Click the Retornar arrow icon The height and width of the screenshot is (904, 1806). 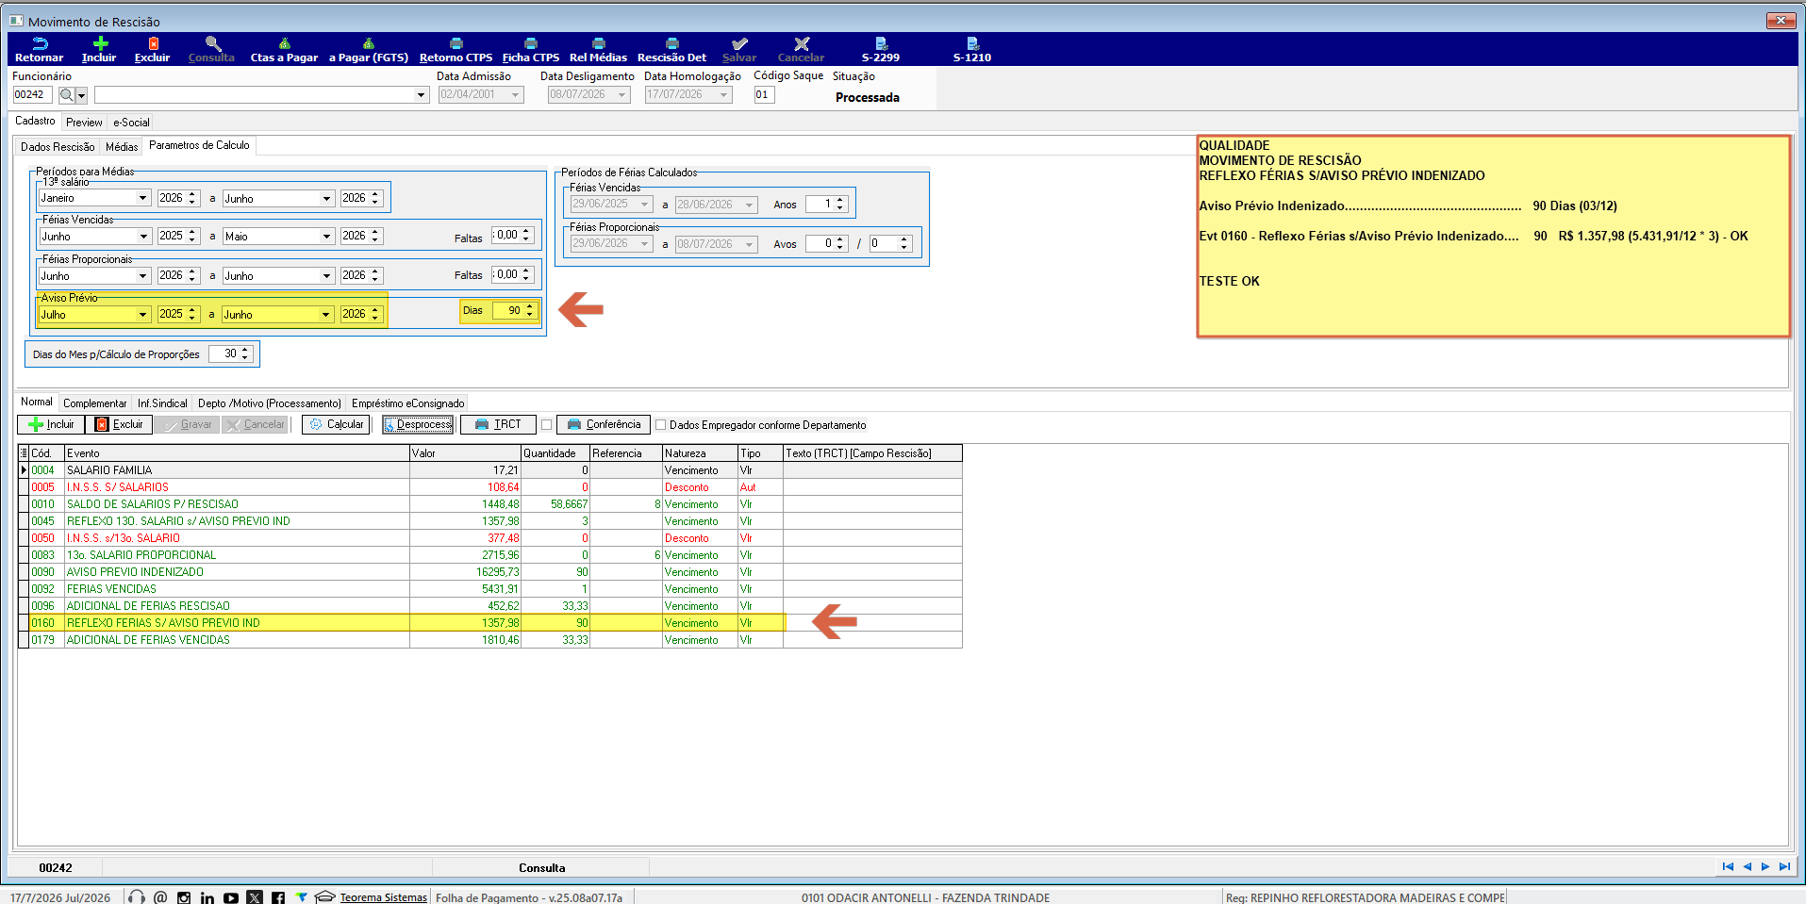[40, 43]
